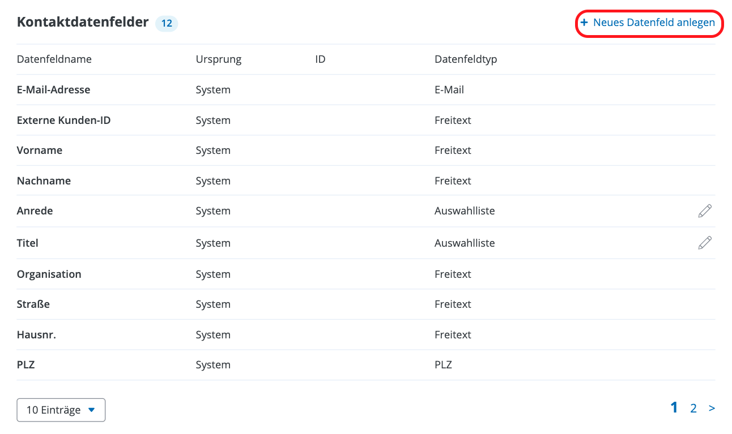Click pencil edit icon for Titel
This screenshot has width=732, height=434.
point(705,243)
